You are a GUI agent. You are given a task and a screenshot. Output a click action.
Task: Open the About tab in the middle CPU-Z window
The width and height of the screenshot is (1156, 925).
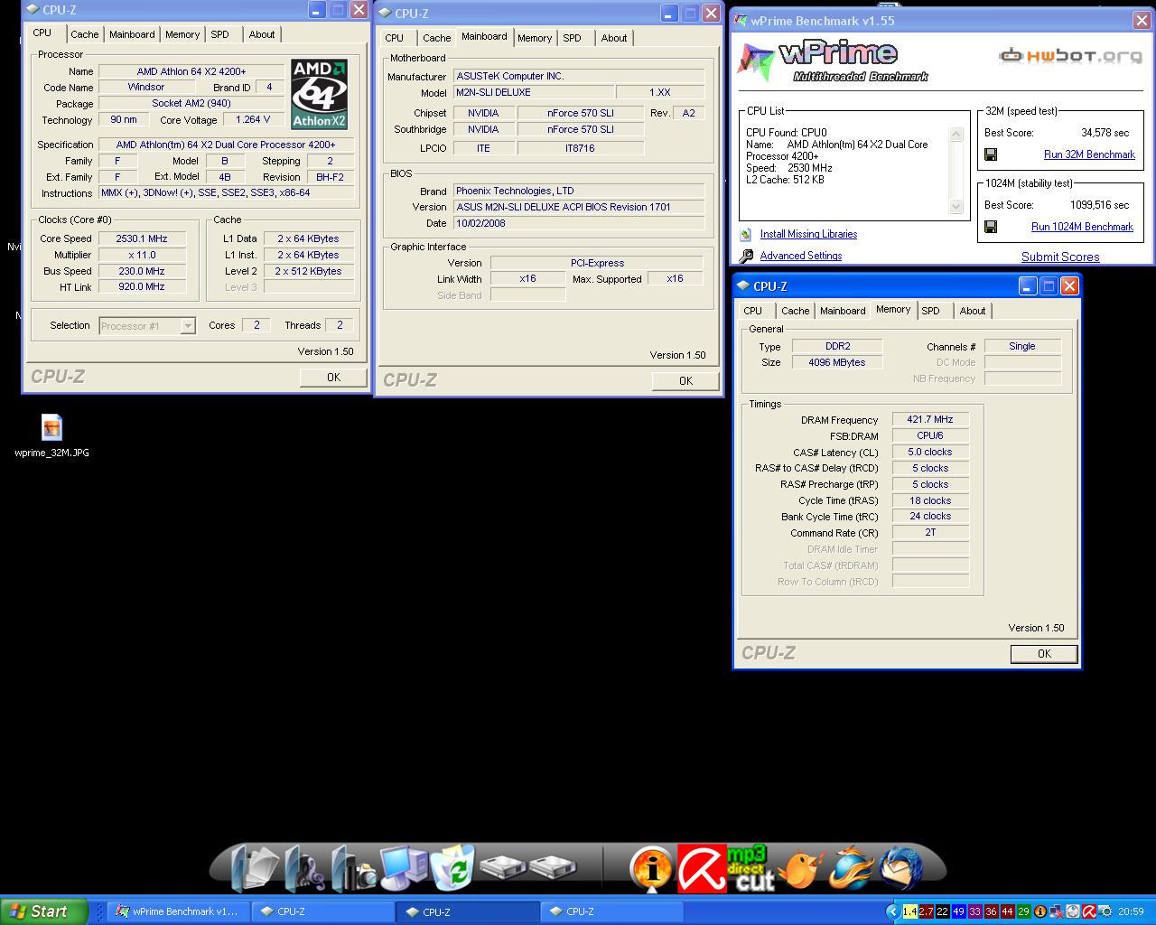point(614,38)
